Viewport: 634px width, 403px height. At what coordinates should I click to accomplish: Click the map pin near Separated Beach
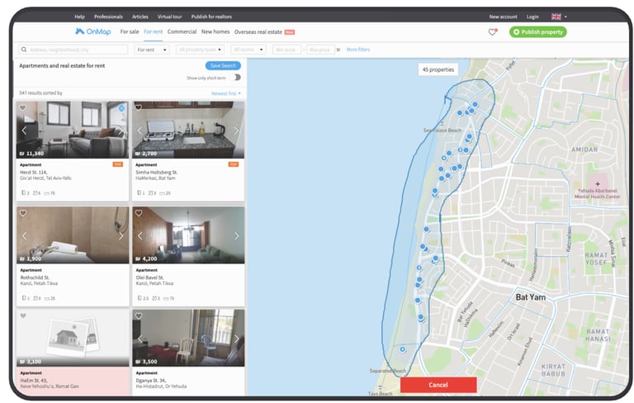click(x=402, y=349)
